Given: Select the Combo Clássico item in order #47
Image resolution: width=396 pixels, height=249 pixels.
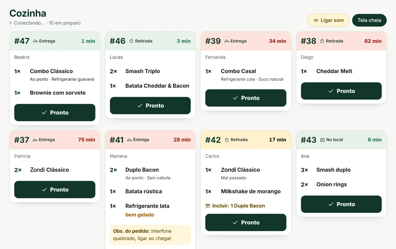Looking at the screenshot, I should 51,71.
